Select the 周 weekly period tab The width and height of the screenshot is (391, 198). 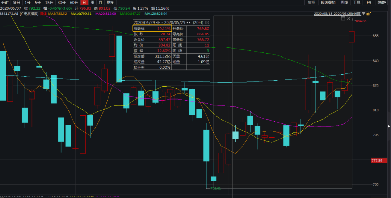click(92, 3)
